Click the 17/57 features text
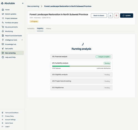Screen dimensions: 138x130 point(56,68)
